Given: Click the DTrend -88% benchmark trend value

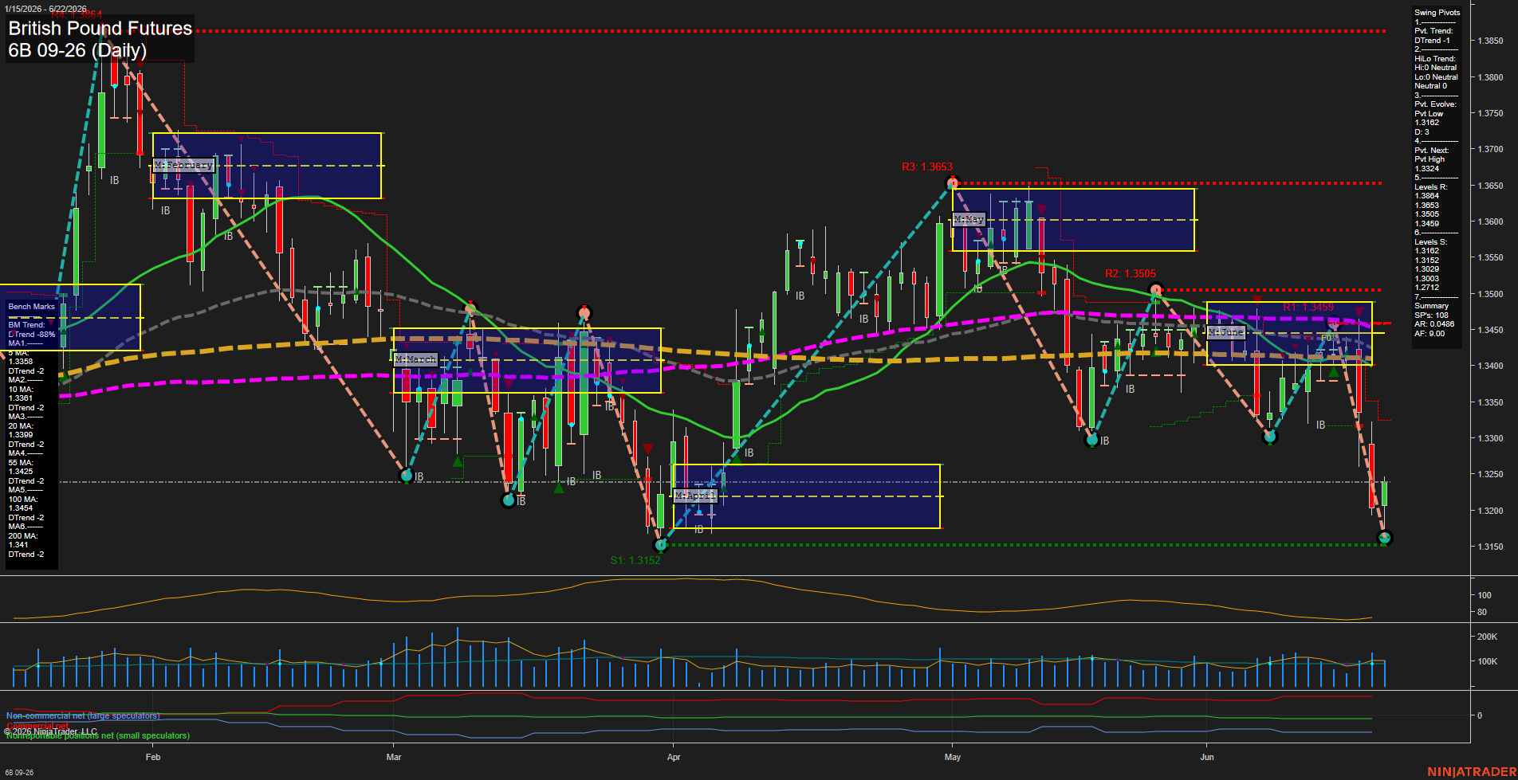Looking at the screenshot, I should tap(32, 335).
